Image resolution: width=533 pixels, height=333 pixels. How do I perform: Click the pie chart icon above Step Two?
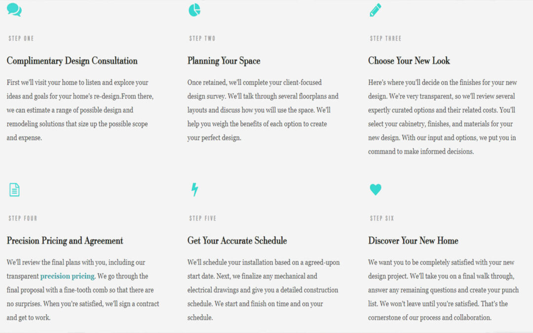tap(194, 10)
